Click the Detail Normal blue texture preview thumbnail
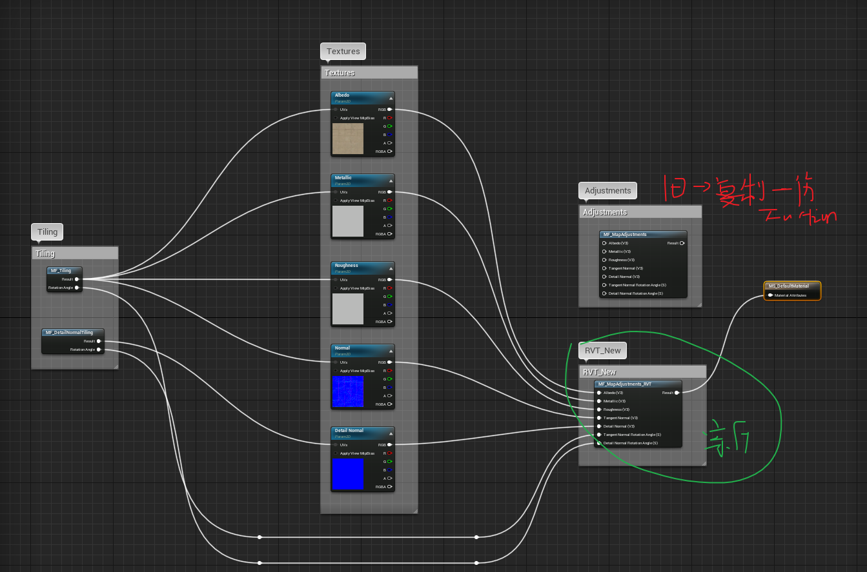The width and height of the screenshot is (867, 572). [x=349, y=474]
